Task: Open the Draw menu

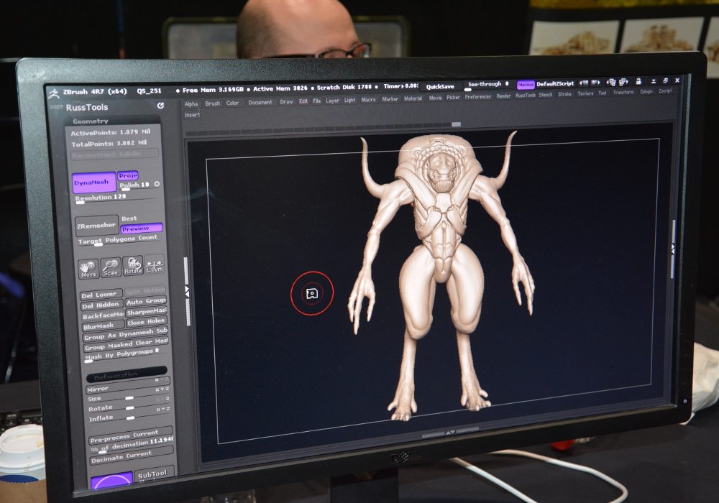Action: pos(286,102)
